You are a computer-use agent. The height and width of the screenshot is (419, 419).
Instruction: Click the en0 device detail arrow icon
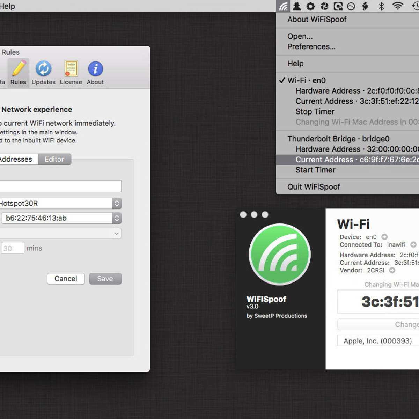click(x=384, y=237)
